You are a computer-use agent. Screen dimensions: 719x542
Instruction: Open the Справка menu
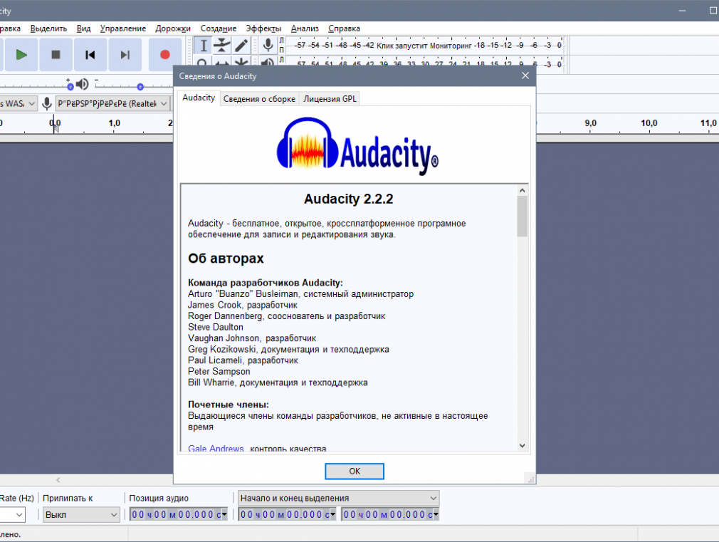pos(344,28)
